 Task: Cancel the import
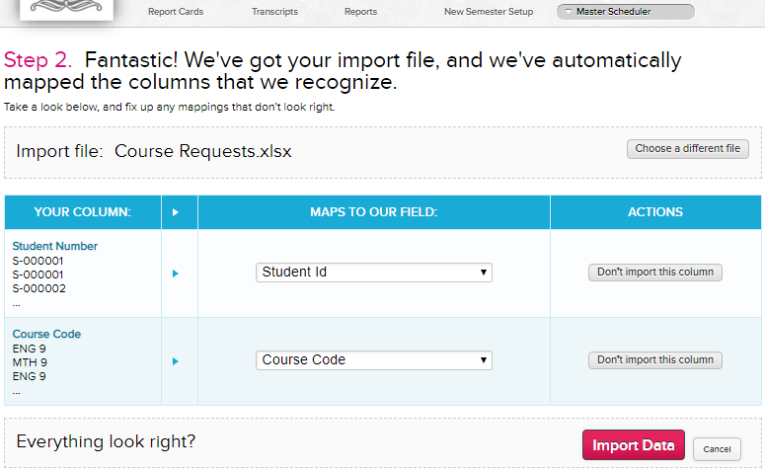tap(717, 449)
